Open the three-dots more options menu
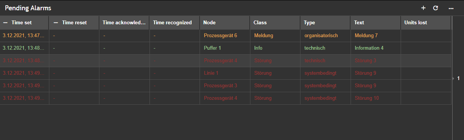The width and height of the screenshot is (464, 140). [x=451, y=8]
